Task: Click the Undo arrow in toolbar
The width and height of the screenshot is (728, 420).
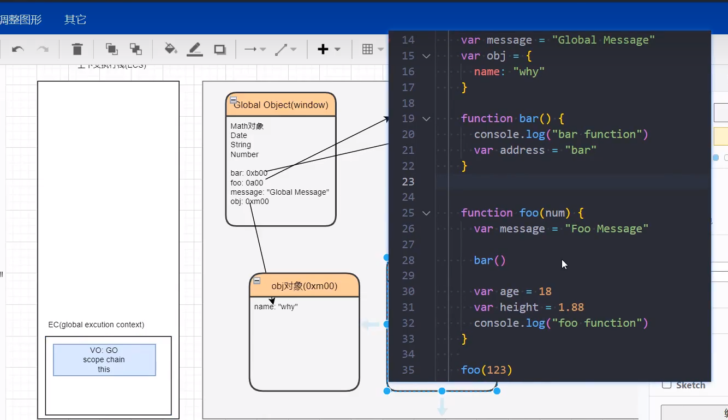Action: pos(18,50)
